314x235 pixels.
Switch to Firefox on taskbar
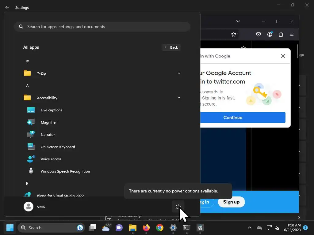(146, 228)
